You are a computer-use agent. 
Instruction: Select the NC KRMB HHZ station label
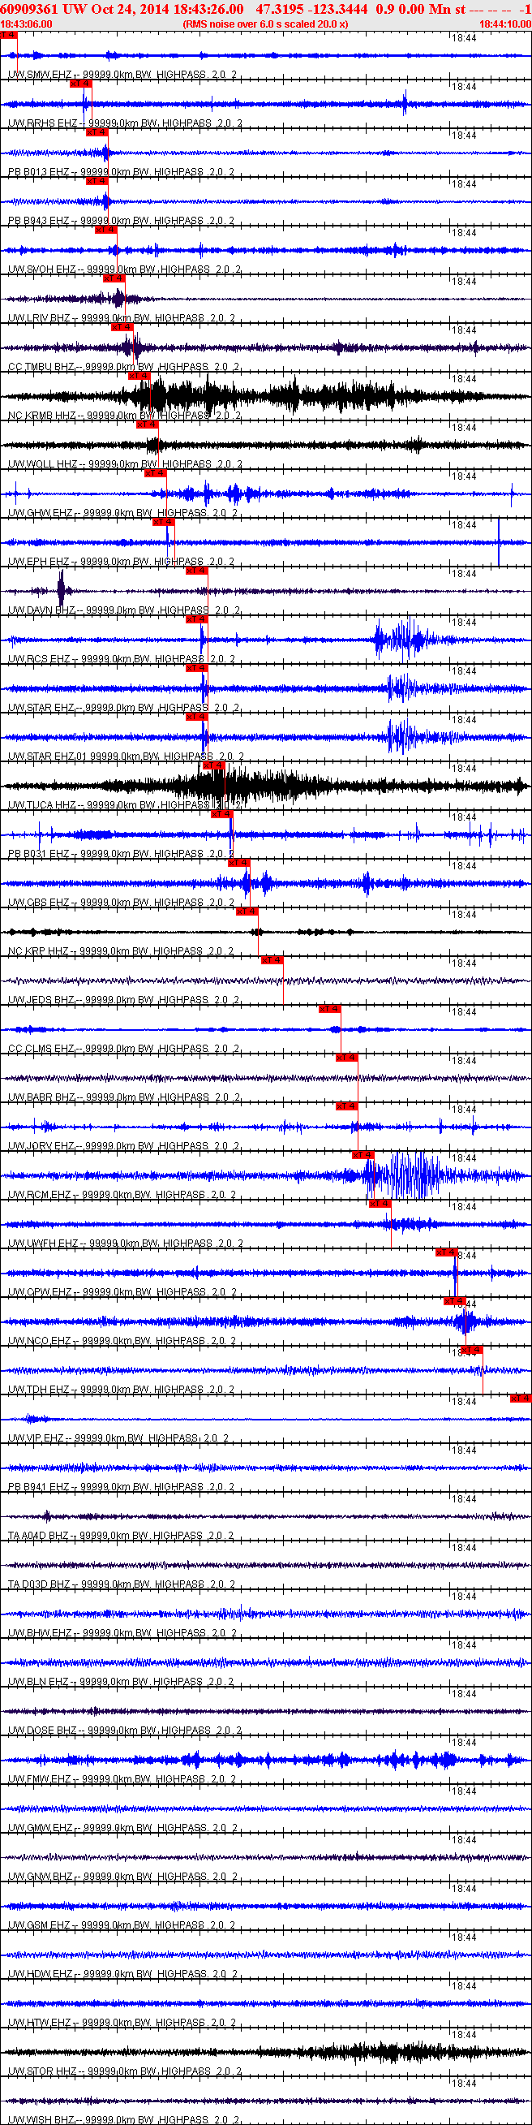[x=125, y=416]
